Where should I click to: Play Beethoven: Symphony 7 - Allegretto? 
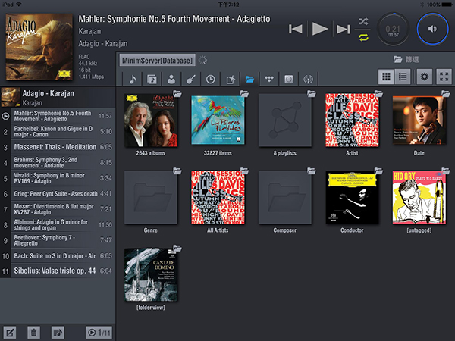click(x=58, y=240)
